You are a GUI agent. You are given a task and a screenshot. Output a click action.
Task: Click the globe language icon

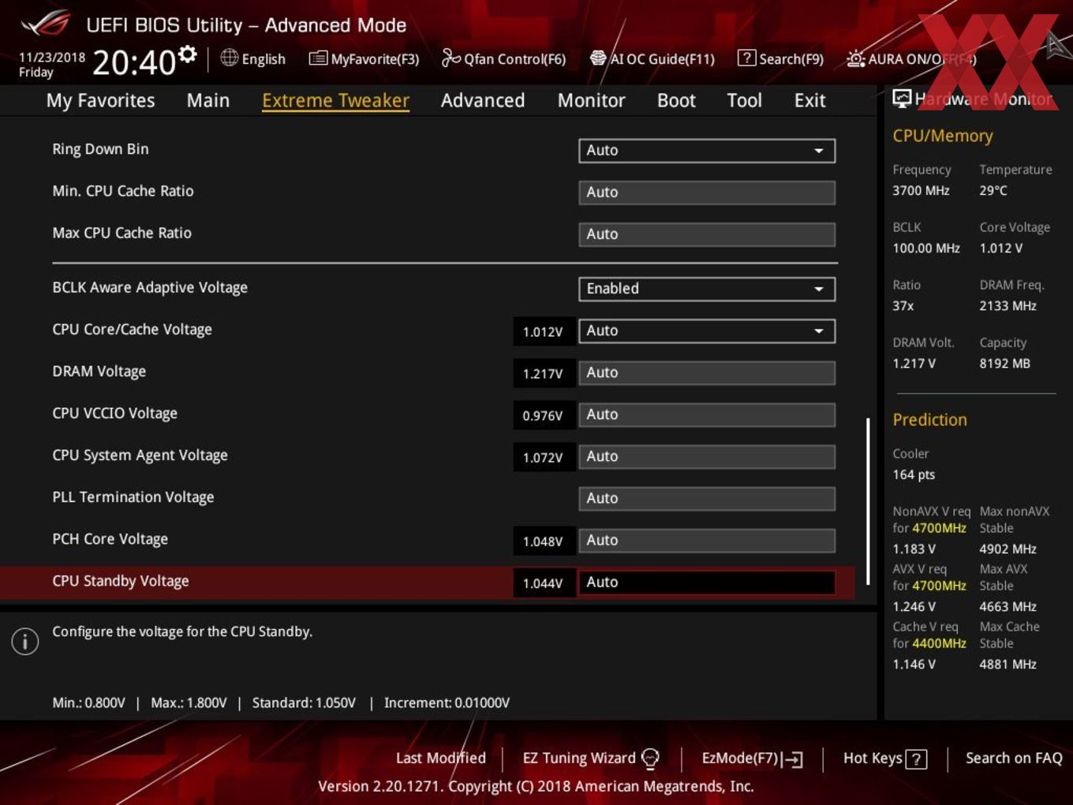pyautogui.click(x=229, y=58)
